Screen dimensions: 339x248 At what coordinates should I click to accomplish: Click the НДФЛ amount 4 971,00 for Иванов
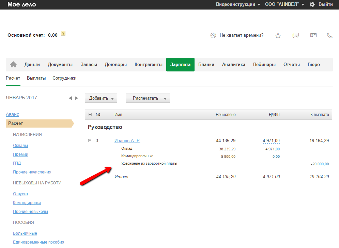[x=271, y=140]
